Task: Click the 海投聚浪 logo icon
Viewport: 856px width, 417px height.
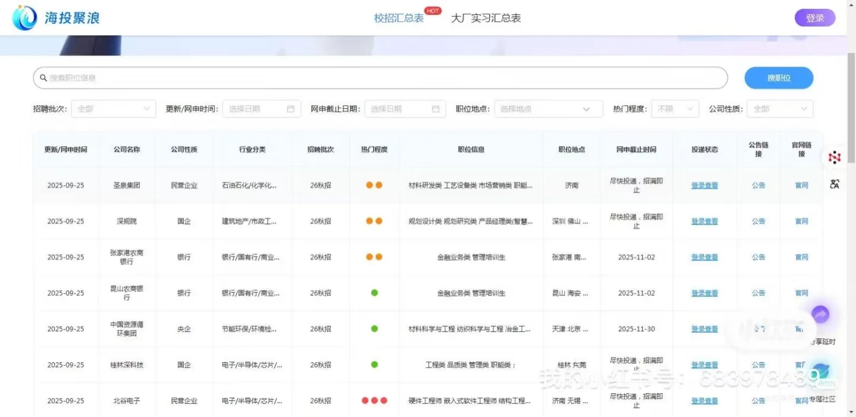Action: 24,18
